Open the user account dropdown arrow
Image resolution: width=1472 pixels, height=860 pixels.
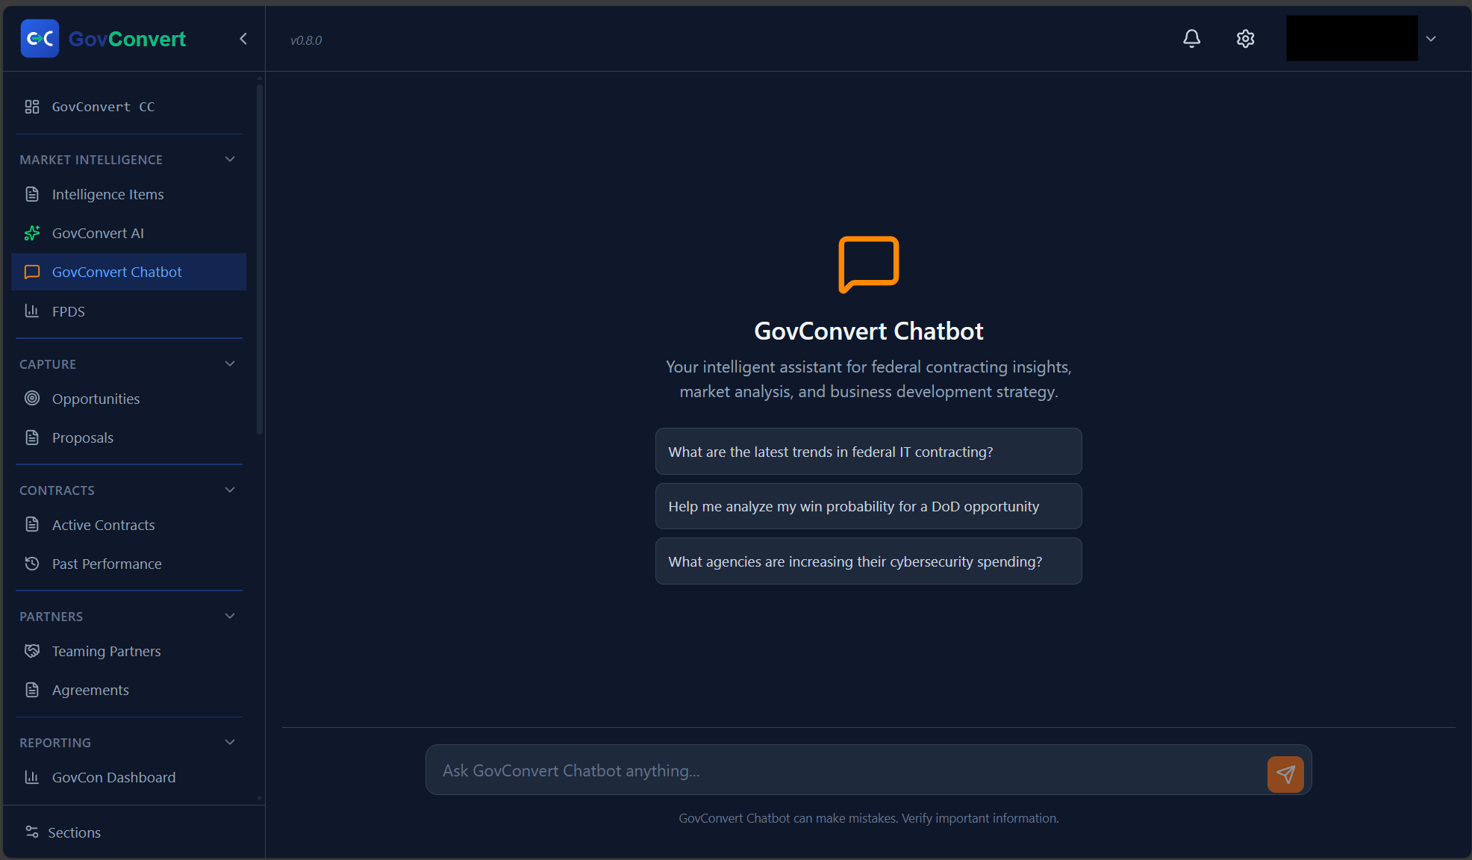(1431, 39)
